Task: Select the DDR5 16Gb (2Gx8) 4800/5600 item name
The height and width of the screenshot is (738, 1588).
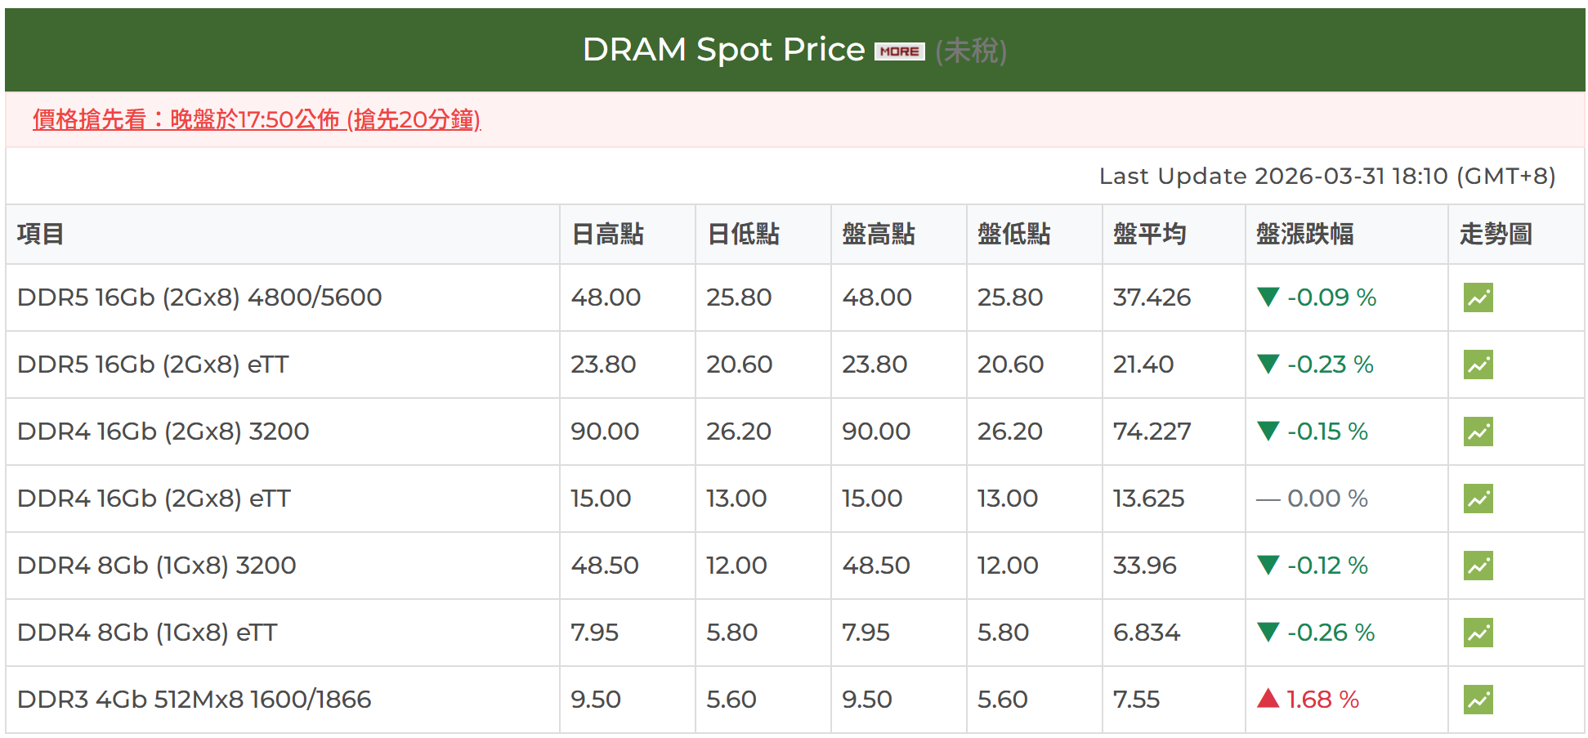Action: pos(199,297)
